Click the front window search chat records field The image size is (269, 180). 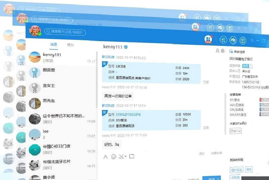click(65, 32)
